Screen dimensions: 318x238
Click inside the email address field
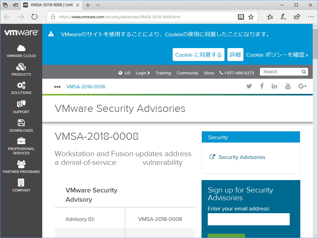(x=248, y=219)
